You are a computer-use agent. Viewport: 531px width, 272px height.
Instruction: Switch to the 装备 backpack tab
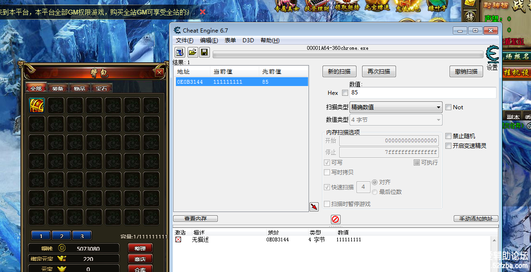(x=58, y=88)
